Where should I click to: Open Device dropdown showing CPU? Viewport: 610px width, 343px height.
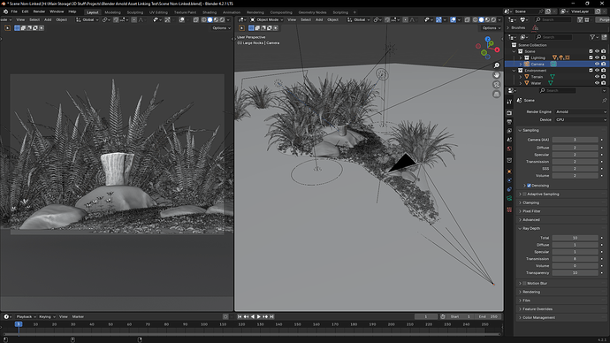click(x=581, y=119)
